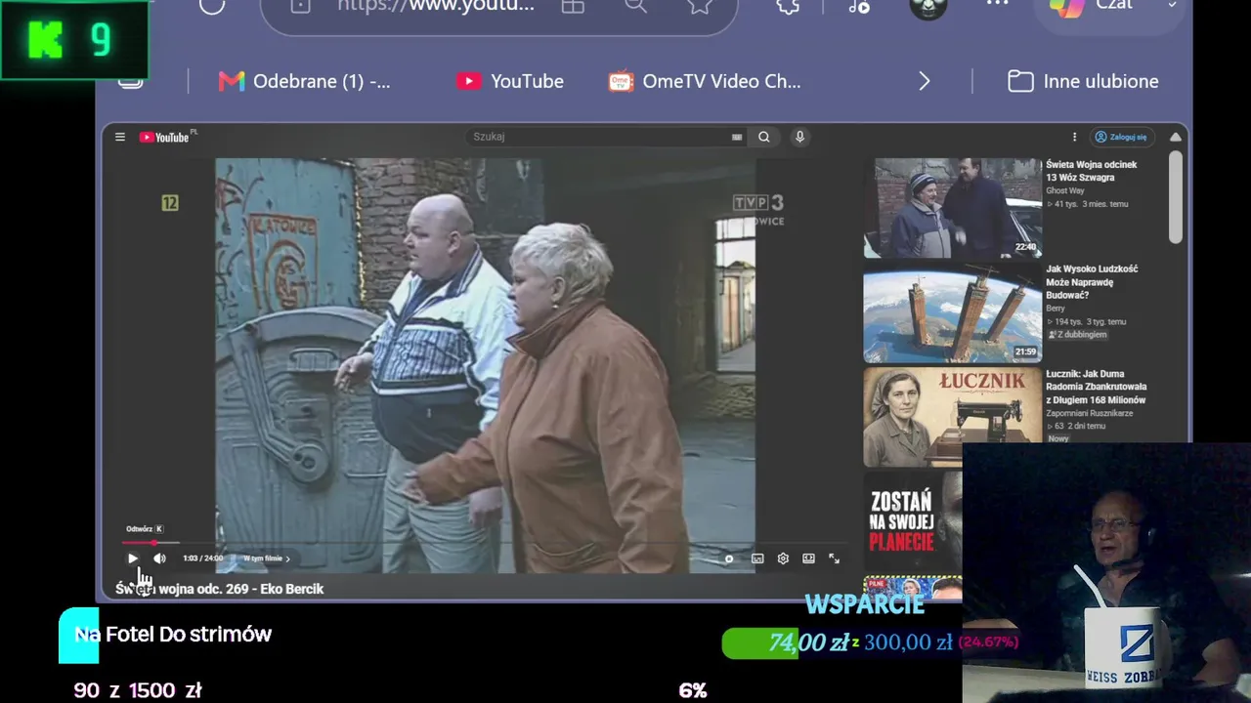The image size is (1251, 703).
Task: Start voice search with microphone icon
Action: click(x=799, y=137)
